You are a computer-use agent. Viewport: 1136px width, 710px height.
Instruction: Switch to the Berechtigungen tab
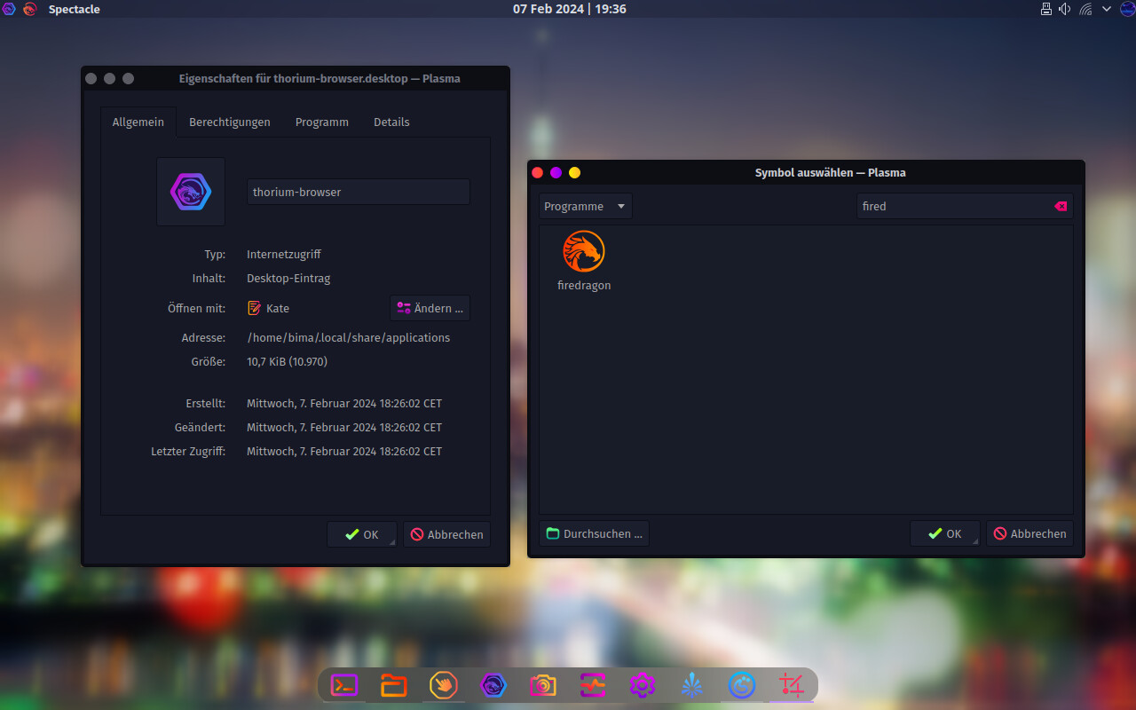coord(230,122)
